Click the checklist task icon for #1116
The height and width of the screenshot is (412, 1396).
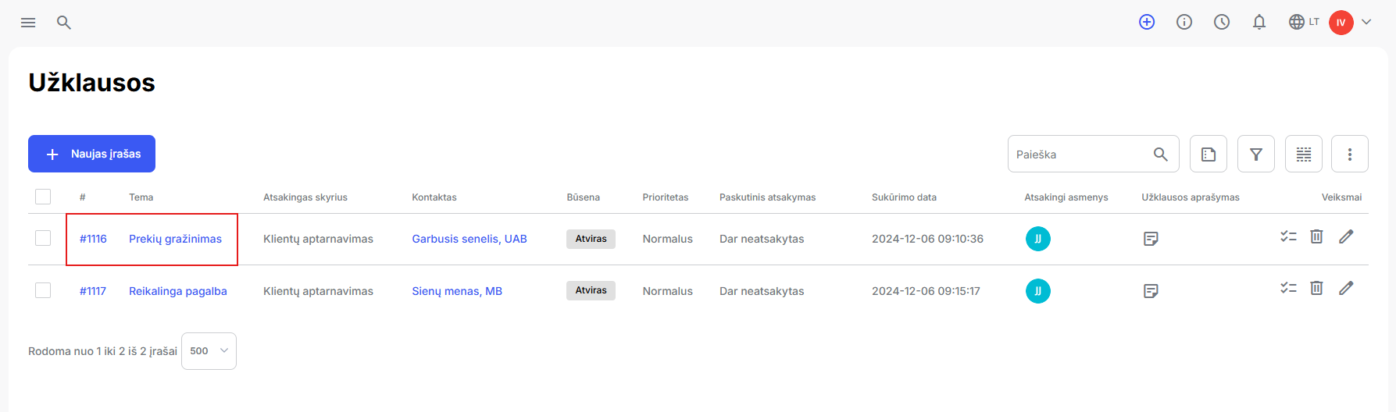[1288, 236]
